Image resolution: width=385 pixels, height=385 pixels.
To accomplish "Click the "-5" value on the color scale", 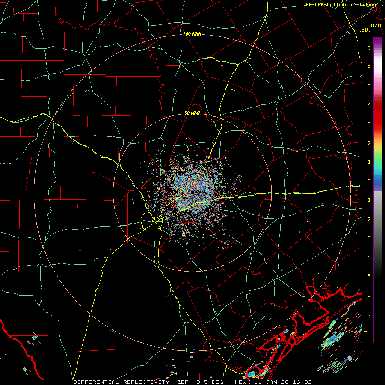I will tap(367, 276).
